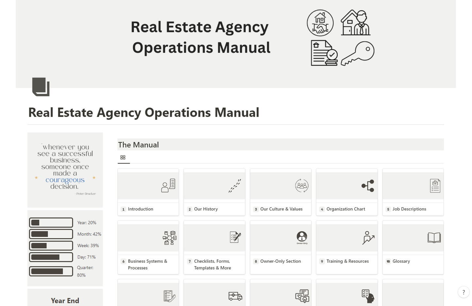This screenshot has width=472, height=306.
Task: Click the Business Systems & Processes icon
Action: [170, 238]
